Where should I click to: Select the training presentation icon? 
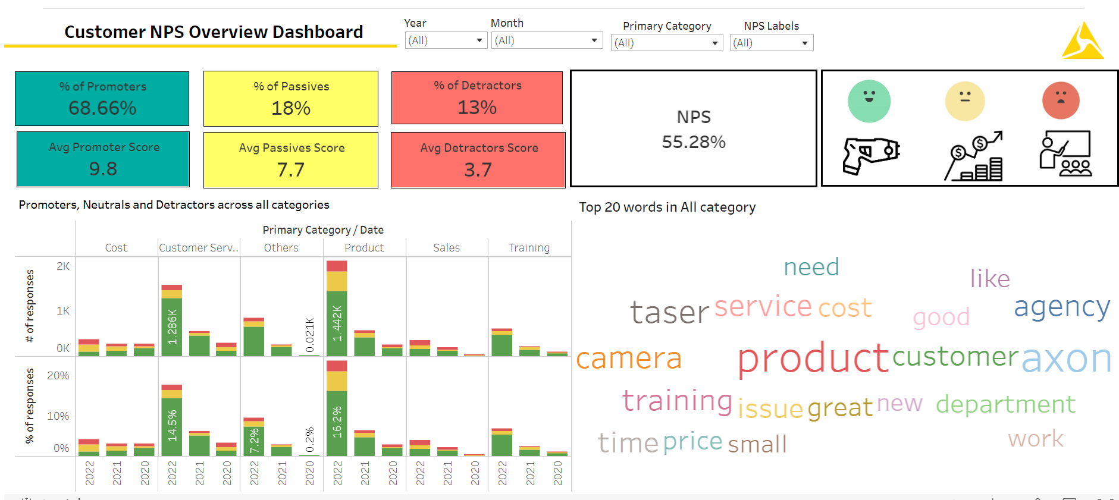(1065, 153)
